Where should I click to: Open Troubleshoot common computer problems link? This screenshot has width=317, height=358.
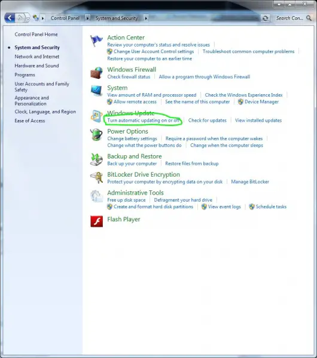pos(249,51)
